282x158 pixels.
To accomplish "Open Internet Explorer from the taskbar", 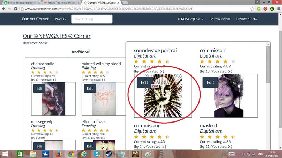I will click(84, 154).
